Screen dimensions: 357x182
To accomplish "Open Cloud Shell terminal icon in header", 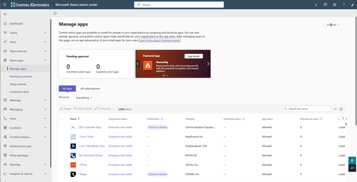I will click(x=326, y=5).
